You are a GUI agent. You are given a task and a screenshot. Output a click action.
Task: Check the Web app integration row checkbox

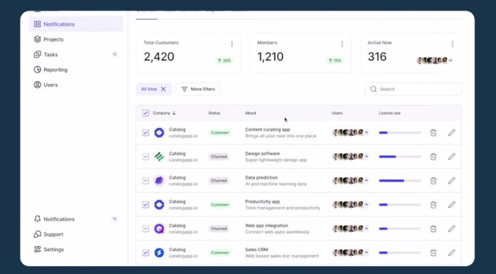[x=145, y=228]
